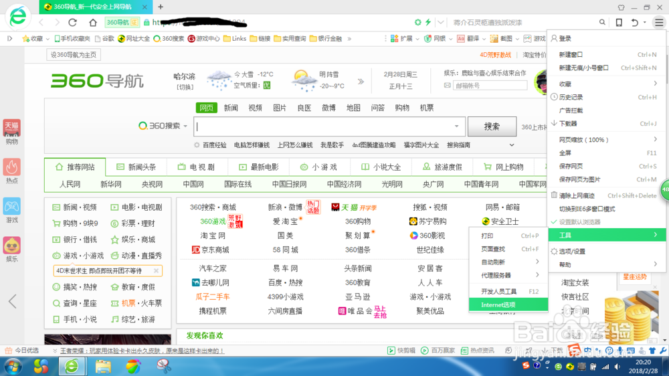Expand the 网页缩放 (100%) submenu
The height and width of the screenshot is (376, 669).
click(656, 140)
